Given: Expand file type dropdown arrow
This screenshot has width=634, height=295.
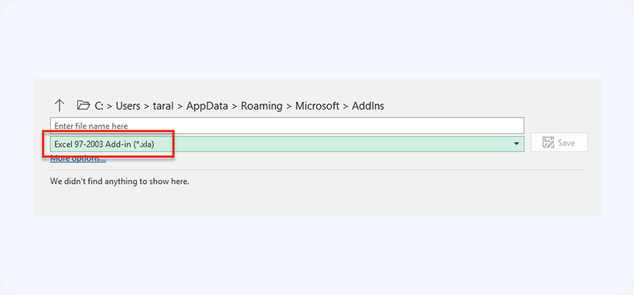Looking at the screenshot, I should [516, 144].
